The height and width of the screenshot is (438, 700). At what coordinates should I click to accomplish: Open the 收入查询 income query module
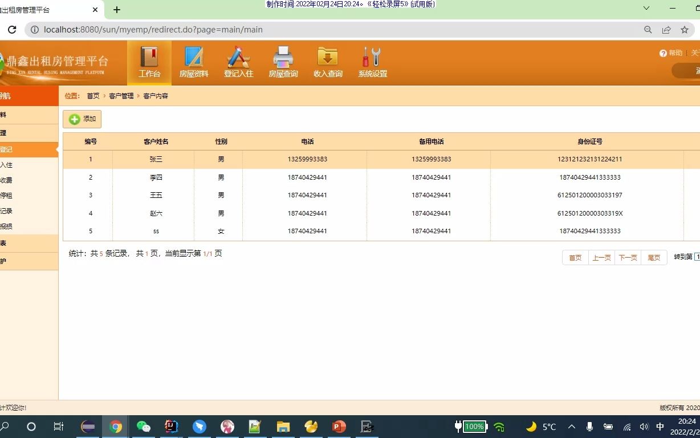click(327, 62)
